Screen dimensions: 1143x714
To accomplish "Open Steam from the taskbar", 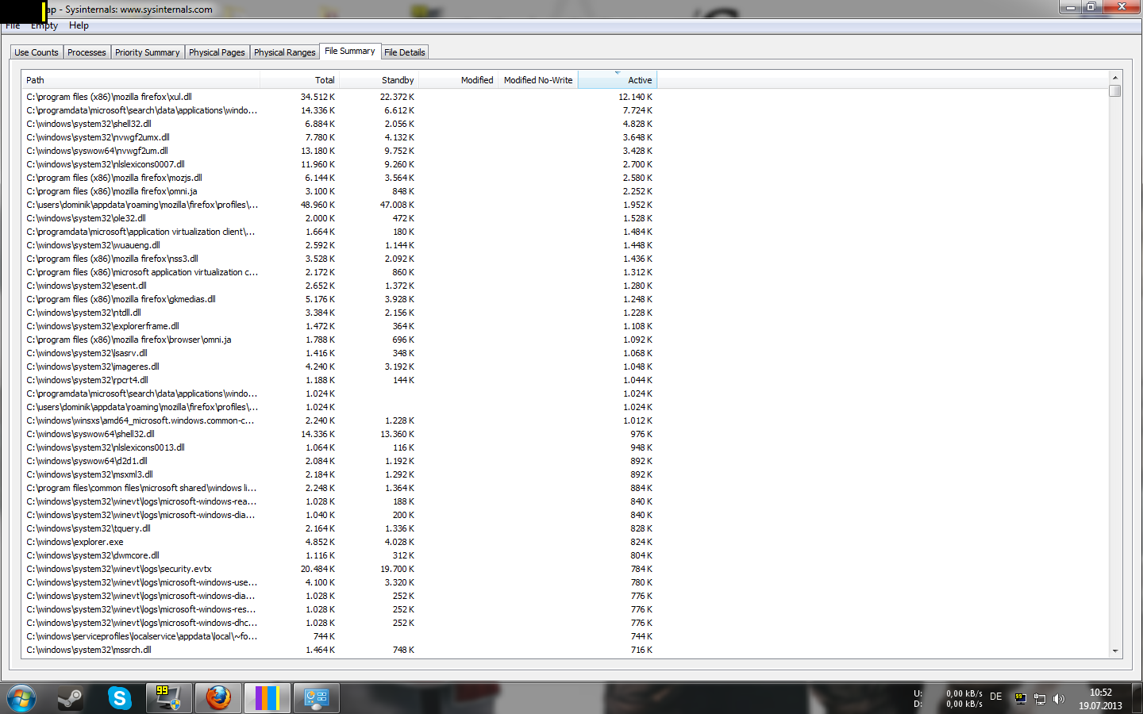I will coord(71,699).
